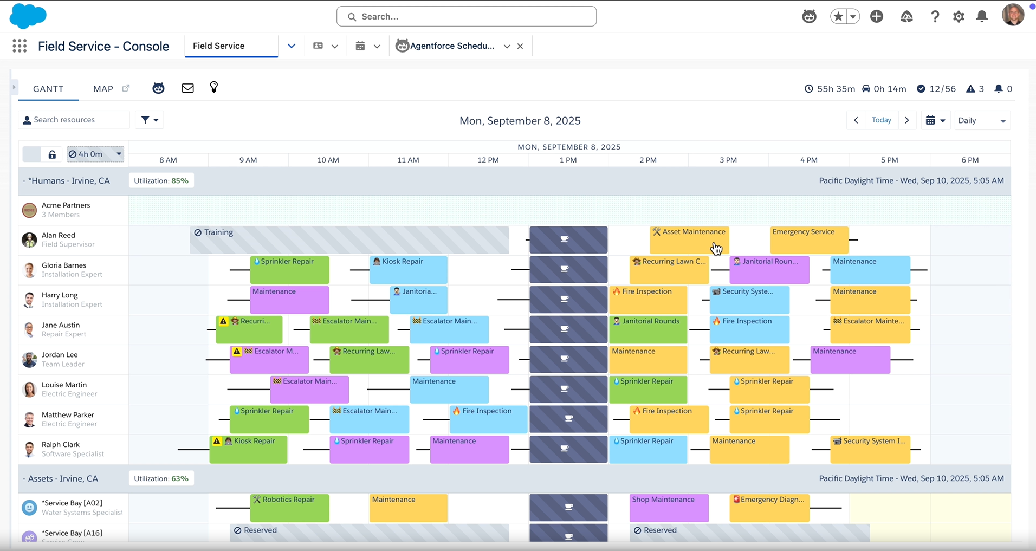This screenshot has height=551, width=1036.
Task: Open the Daily view dropdown
Action: click(982, 120)
